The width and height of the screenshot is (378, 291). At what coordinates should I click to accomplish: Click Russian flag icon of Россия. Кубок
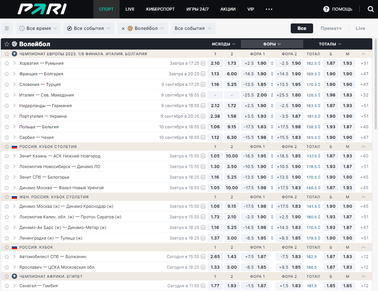pos(14,247)
